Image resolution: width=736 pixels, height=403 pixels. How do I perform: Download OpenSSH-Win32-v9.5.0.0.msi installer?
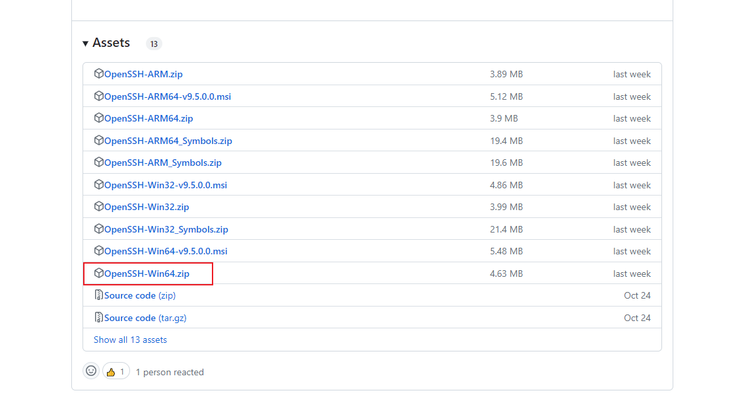(166, 185)
